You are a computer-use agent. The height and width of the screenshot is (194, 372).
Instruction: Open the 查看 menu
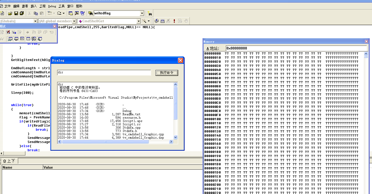click(25, 6)
